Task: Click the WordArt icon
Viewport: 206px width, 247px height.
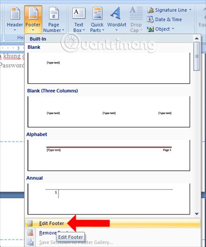Action: pyautogui.click(x=116, y=13)
